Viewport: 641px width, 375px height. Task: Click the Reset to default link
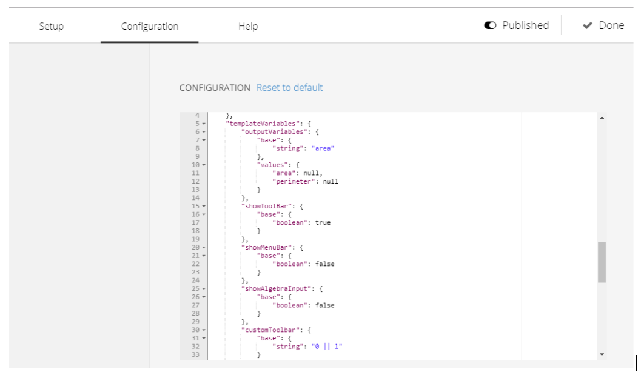click(289, 87)
